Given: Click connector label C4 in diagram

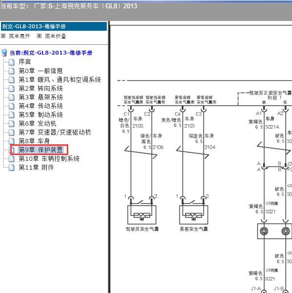Looking at the screenshot, I should tap(177, 114).
